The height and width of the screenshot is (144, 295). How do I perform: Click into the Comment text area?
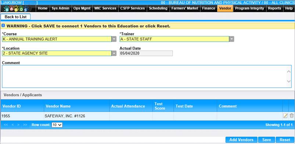coord(147,77)
